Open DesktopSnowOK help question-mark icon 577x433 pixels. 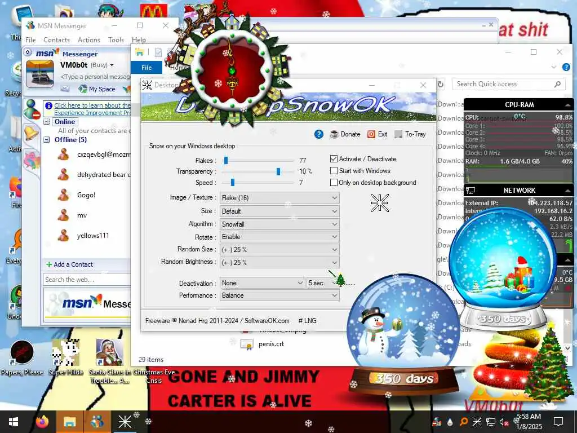pos(319,134)
